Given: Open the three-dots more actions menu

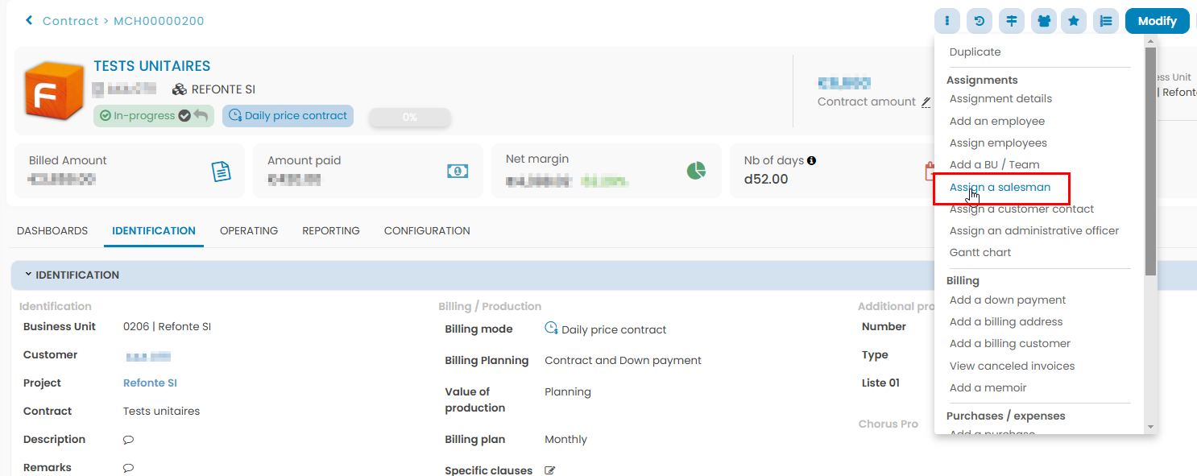Looking at the screenshot, I should coord(947,22).
